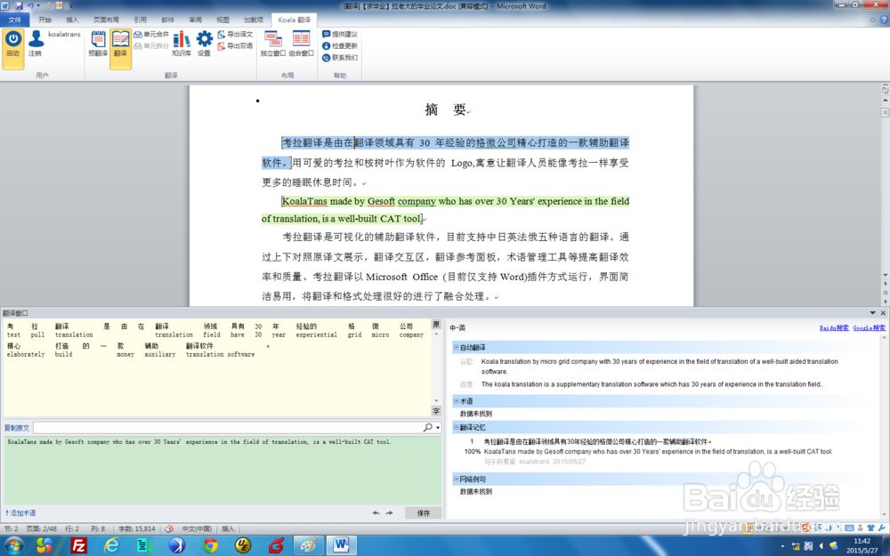
Task: Collapse the 自动翻译 section
Action: tap(456, 347)
